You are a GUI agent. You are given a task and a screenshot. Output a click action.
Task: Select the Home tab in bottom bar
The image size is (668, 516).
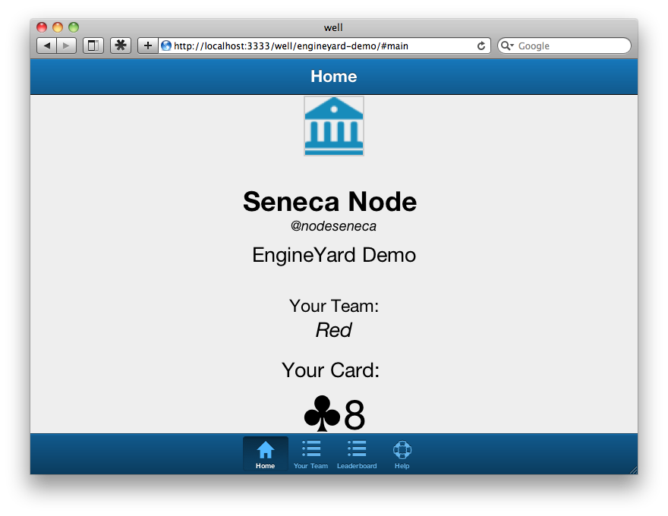tap(266, 454)
